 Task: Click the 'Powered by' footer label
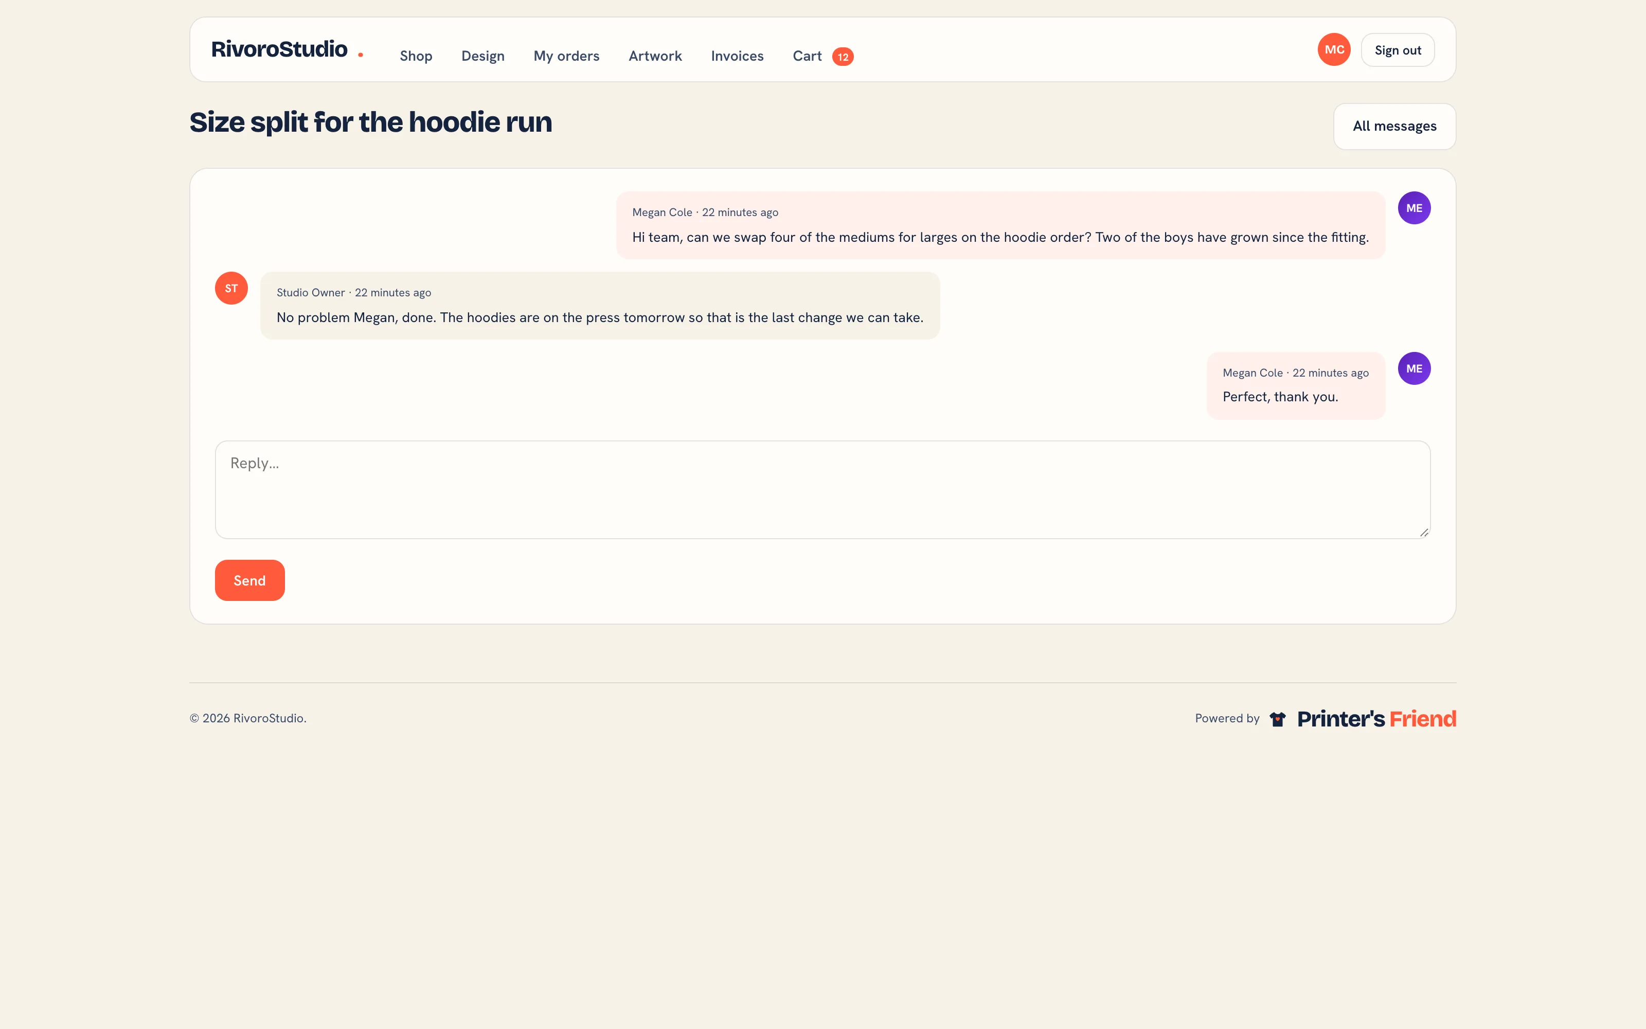1227,718
